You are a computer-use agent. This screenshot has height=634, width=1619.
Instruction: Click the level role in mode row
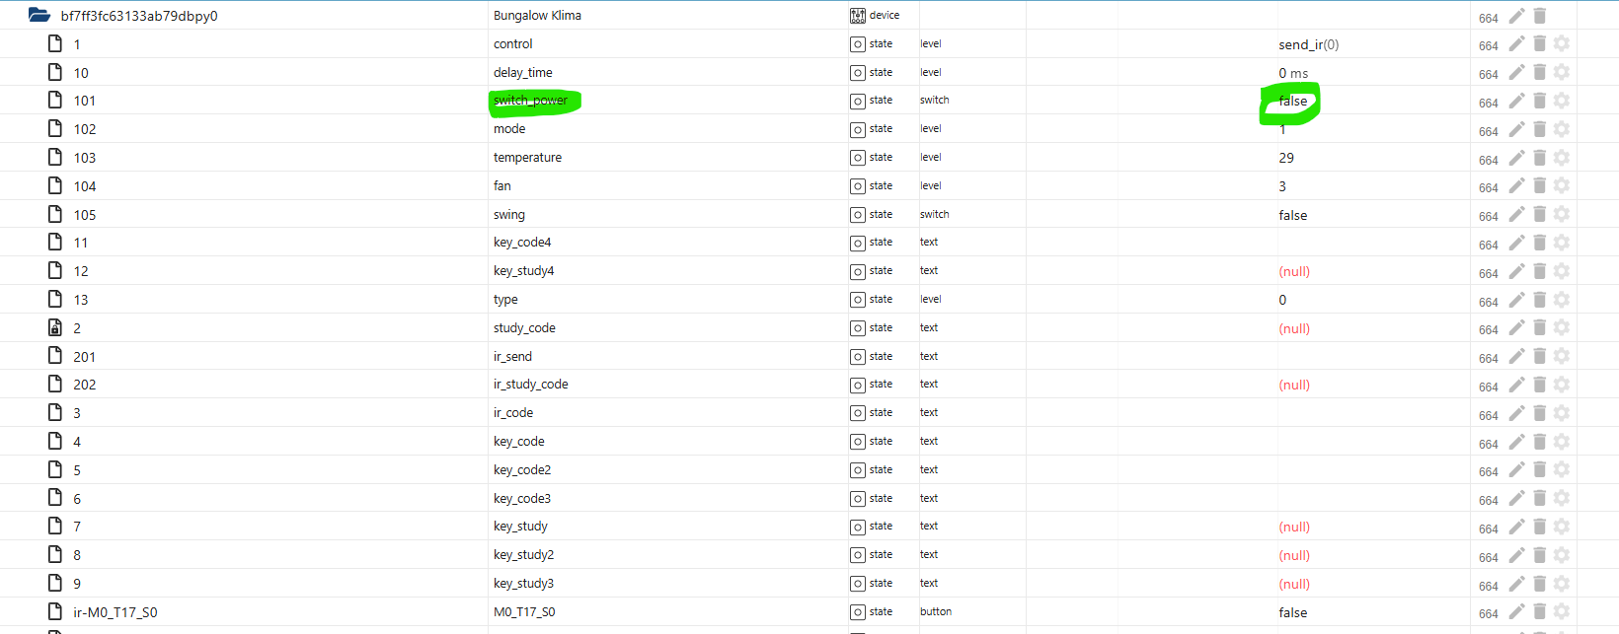pyautogui.click(x=931, y=128)
